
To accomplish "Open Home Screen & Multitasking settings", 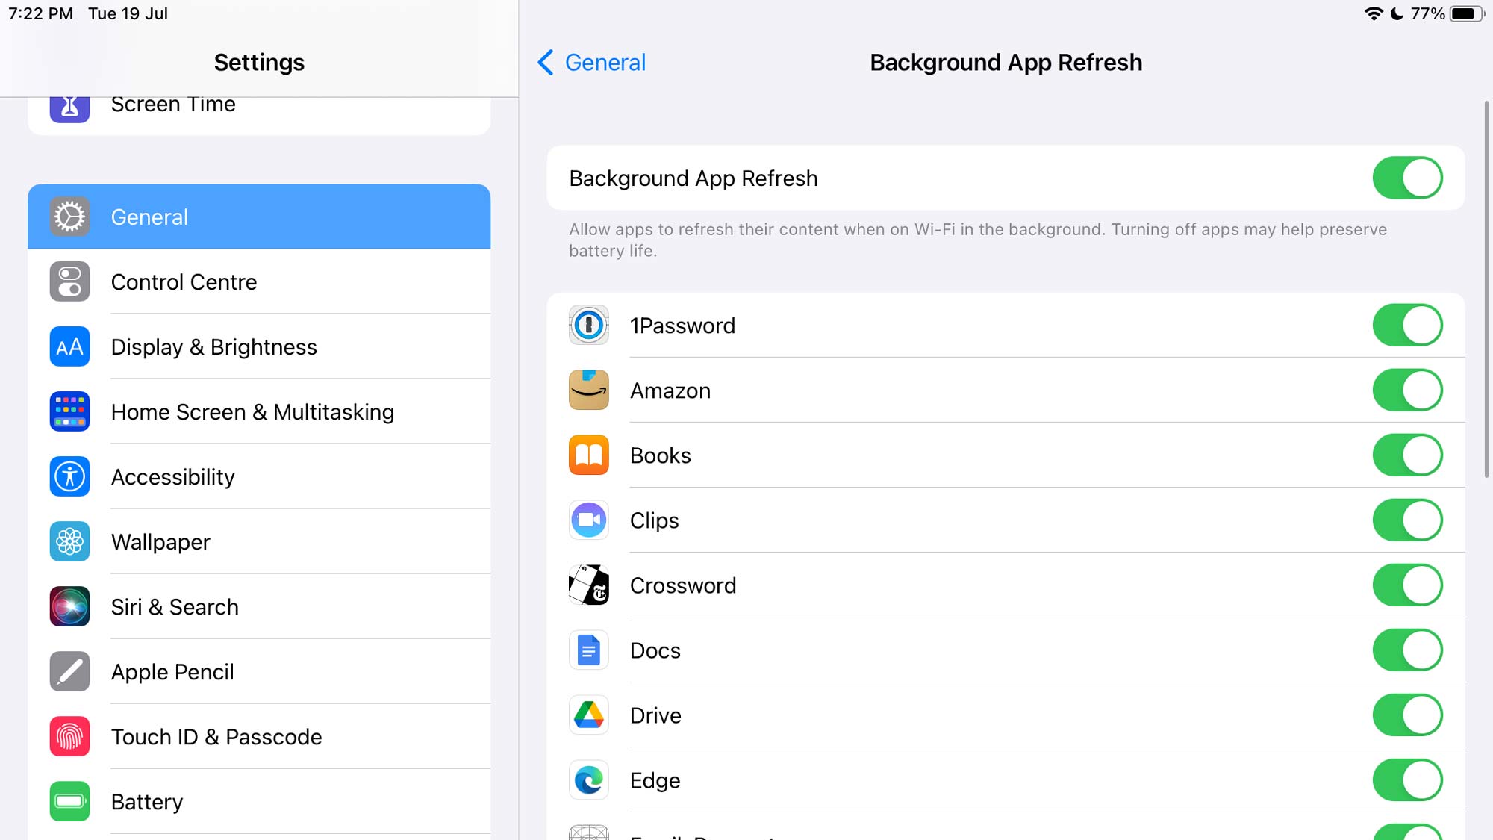I will (259, 411).
